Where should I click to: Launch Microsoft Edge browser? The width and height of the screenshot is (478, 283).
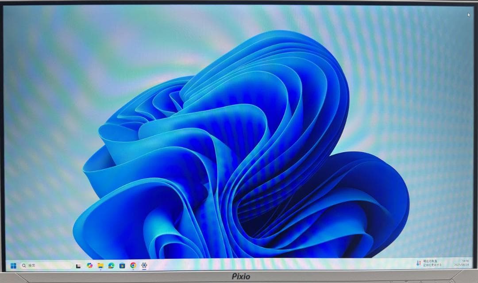[x=111, y=265]
